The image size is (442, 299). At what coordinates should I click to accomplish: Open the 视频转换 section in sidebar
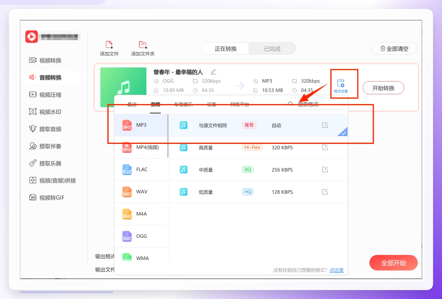pyautogui.click(x=45, y=60)
